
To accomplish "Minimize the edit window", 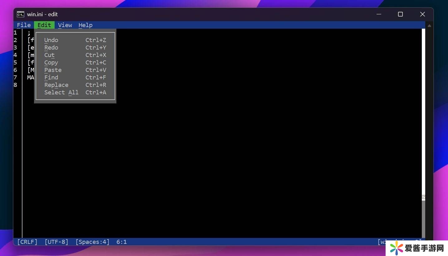I will (379, 14).
